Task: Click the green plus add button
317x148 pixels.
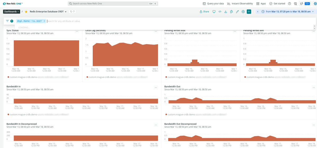Action: (249, 12)
